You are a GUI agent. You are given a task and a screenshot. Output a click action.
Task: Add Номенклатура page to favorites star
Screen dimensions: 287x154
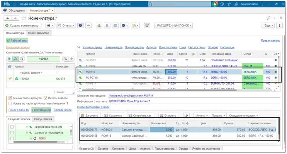tap(24, 18)
